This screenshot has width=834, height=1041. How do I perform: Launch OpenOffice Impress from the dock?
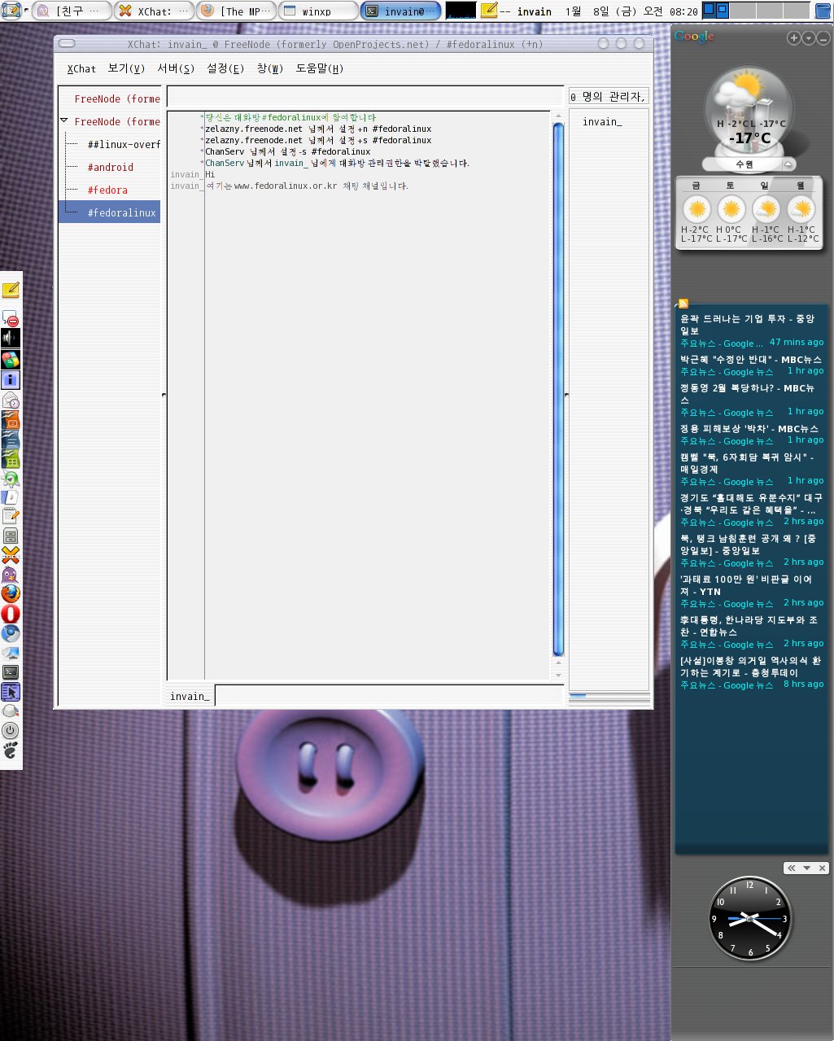point(11,420)
